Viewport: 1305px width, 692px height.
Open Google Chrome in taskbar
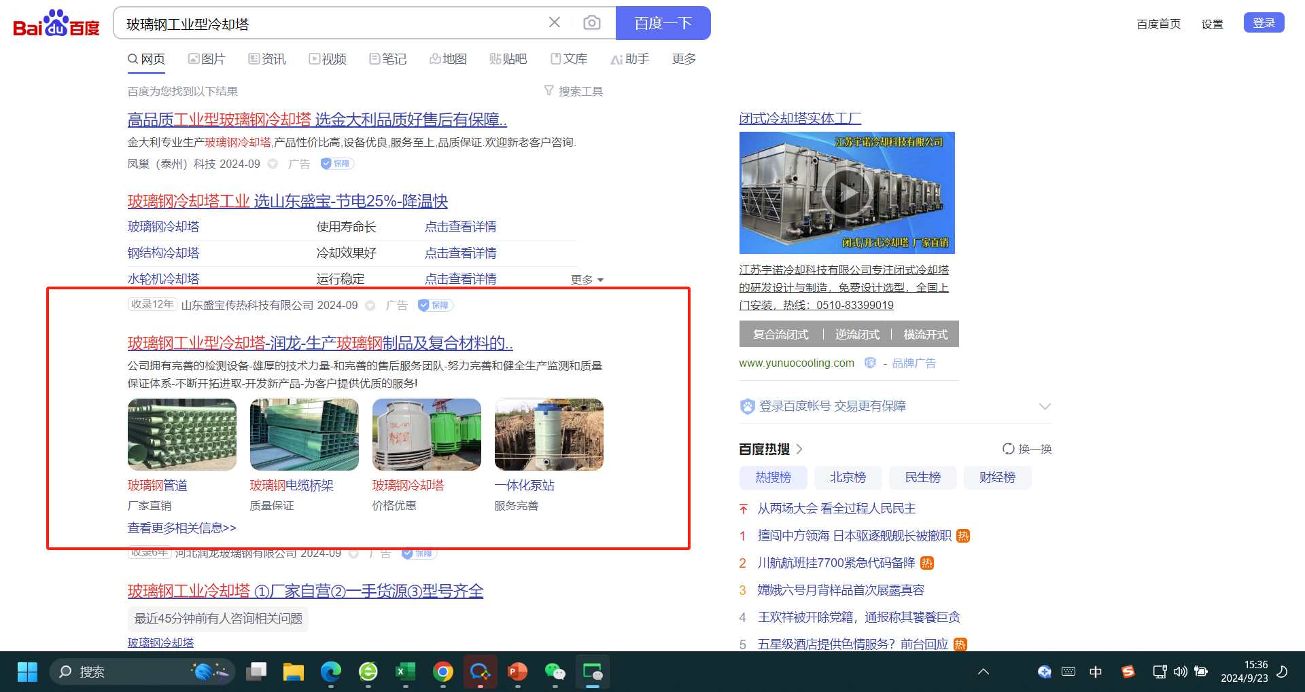[443, 672]
